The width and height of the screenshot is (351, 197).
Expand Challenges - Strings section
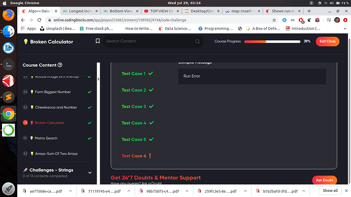pyautogui.click(x=90, y=173)
